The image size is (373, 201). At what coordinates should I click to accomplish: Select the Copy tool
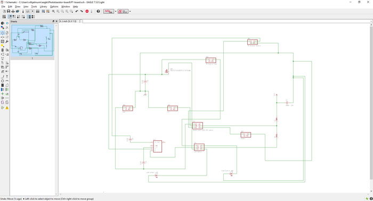point(7,33)
